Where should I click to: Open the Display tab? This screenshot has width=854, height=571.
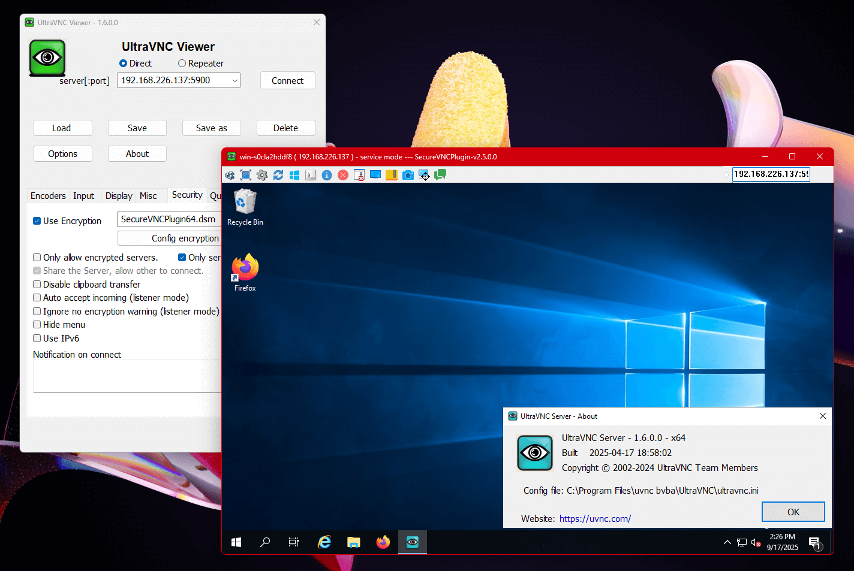point(119,196)
